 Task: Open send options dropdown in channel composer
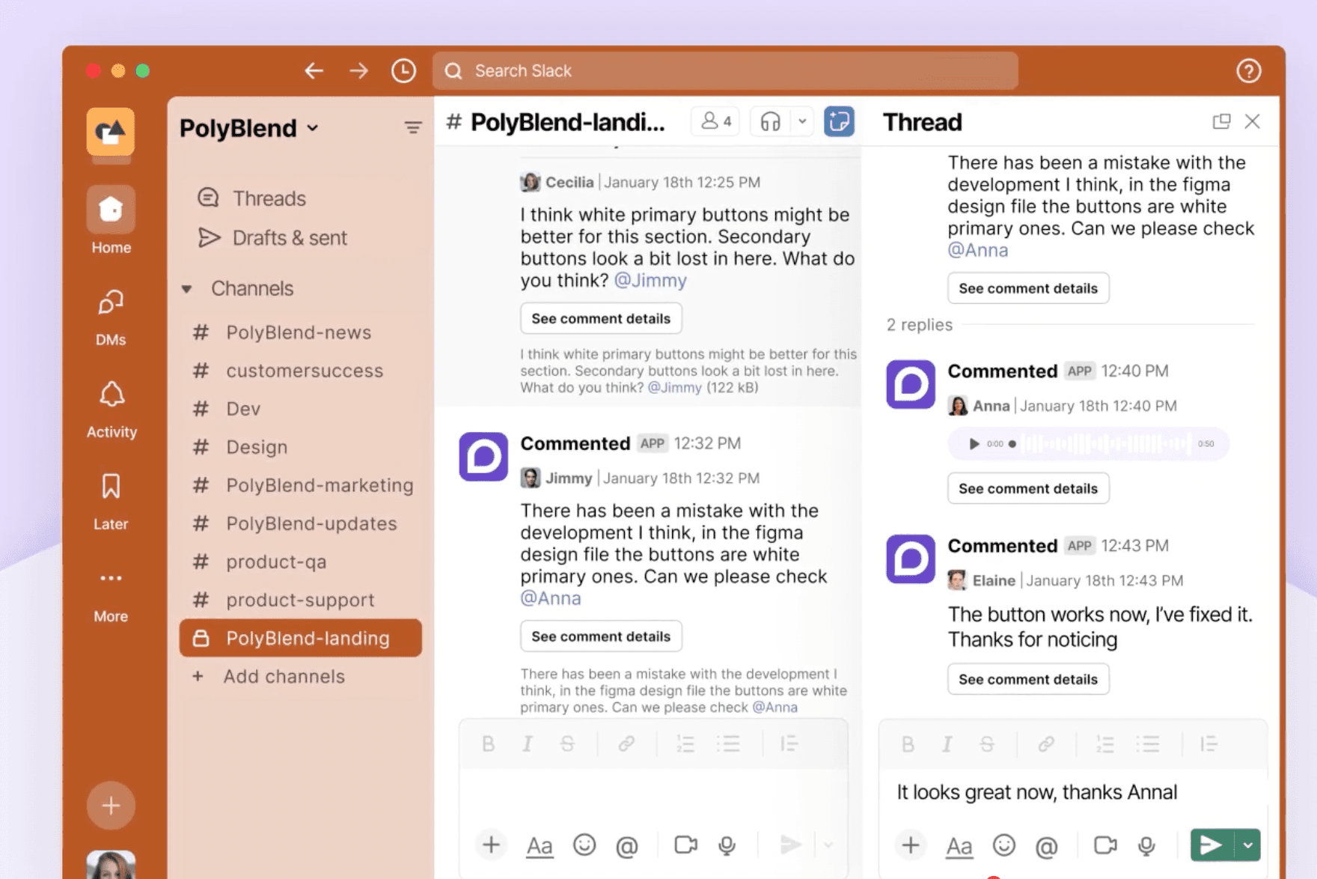click(x=828, y=845)
